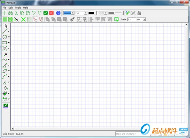The height and width of the screenshot is (138, 190).
Task: Open help with the blue question mark
Action: [x=58, y=13]
